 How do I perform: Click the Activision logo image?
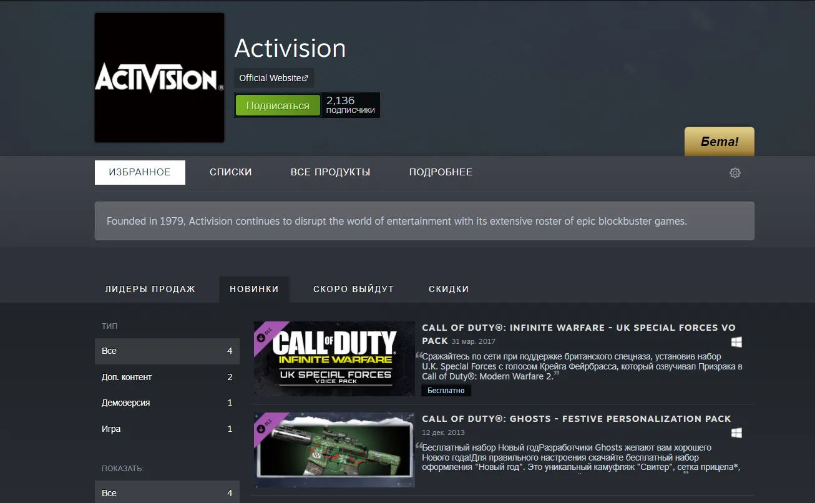click(x=159, y=77)
